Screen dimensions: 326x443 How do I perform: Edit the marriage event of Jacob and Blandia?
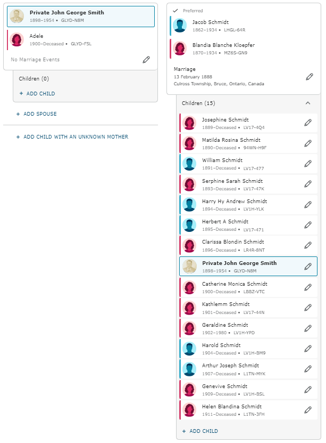click(x=310, y=77)
